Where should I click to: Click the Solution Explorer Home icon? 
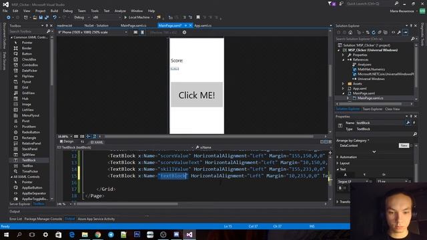[350, 33]
